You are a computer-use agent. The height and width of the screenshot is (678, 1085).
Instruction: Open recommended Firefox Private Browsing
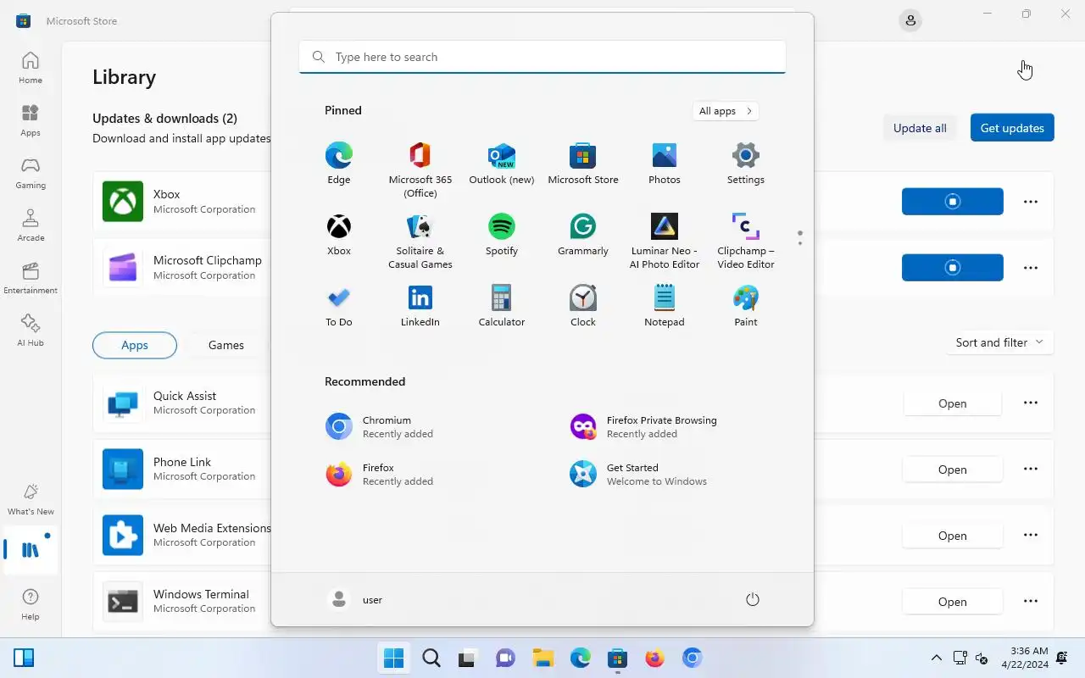[x=664, y=426]
